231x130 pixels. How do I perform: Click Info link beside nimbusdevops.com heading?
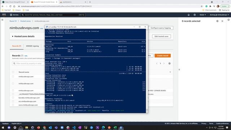[x=42, y=29]
